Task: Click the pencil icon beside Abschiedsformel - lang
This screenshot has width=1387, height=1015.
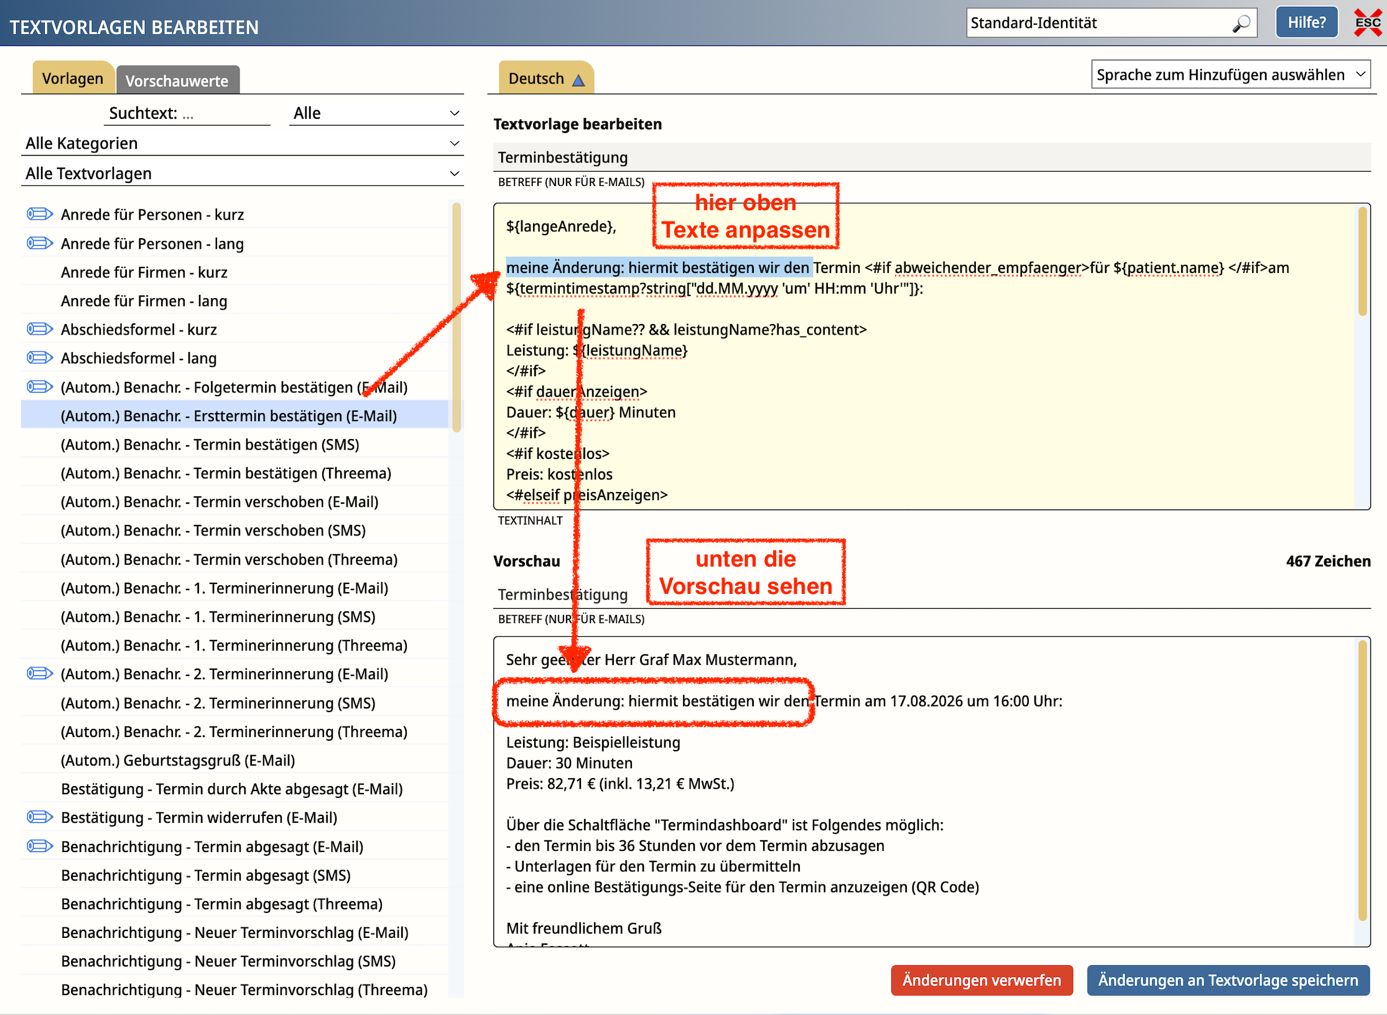Action: coord(40,358)
